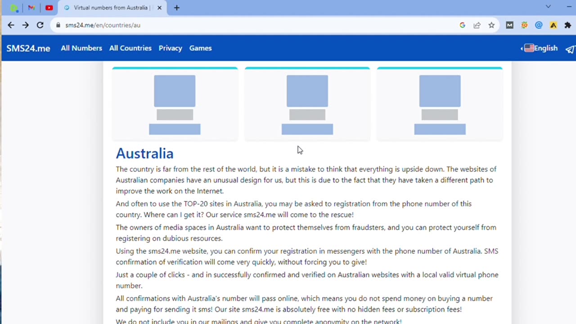Screen dimensions: 576x324
Task: Click text starting 'The country is far from'
Action: 306,180
